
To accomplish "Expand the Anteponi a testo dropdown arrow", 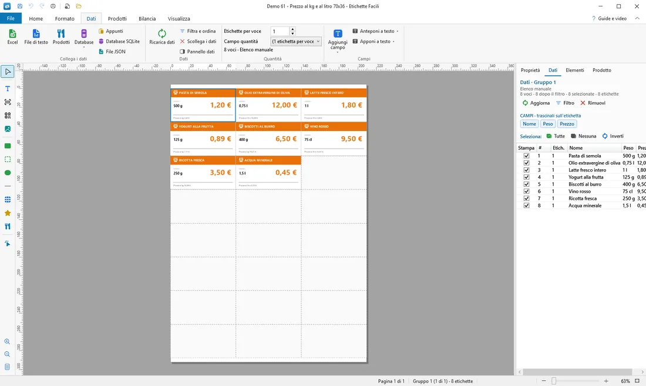I will click(x=398, y=31).
